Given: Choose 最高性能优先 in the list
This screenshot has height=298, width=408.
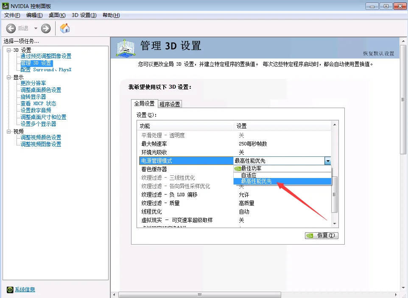Looking at the screenshot, I should [282, 181].
